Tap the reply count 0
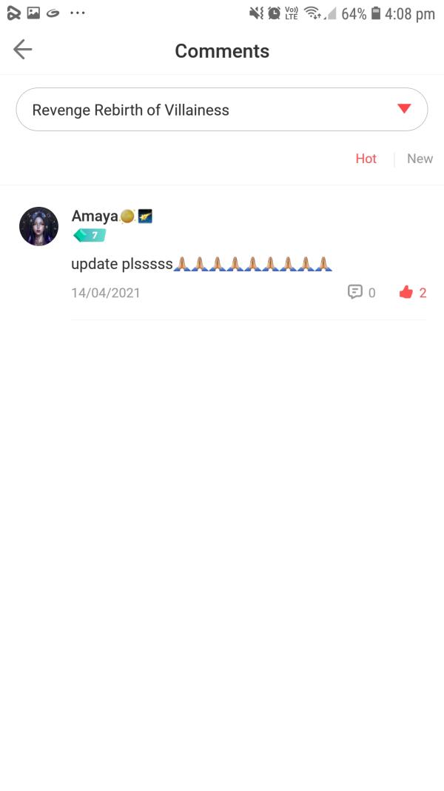Image resolution: width=444 pixels, height=791 pixels. coord(372,293)
